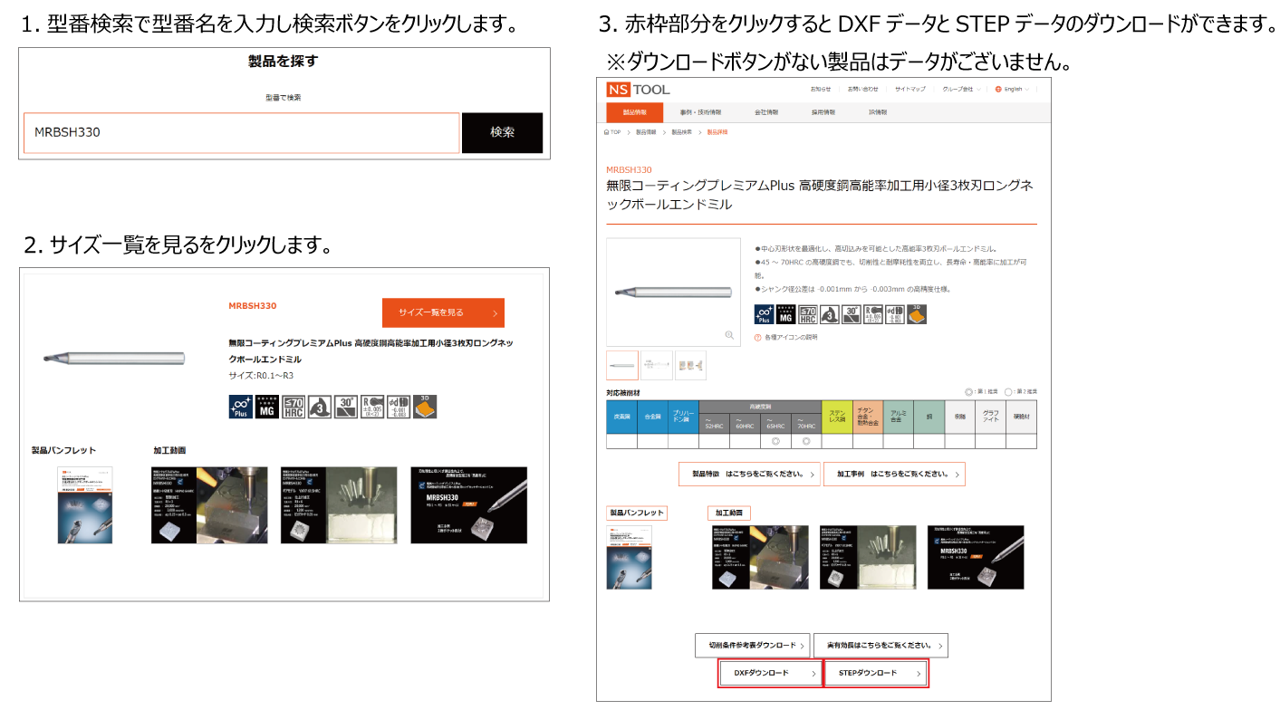Open the 各種アイコンの説明 help link

click(785, 337)
